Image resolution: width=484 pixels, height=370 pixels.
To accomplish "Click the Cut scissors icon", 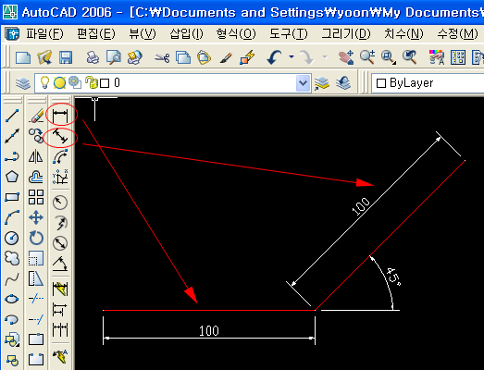I will click(162, 57).
